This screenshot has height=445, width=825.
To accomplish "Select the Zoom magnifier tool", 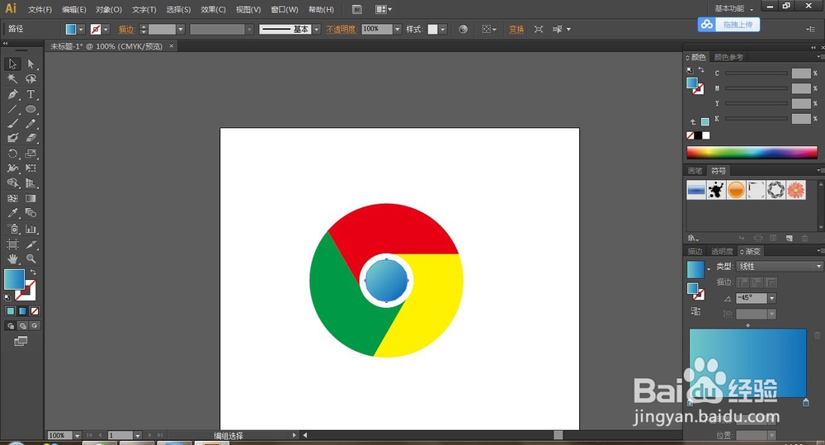I will pos(31,258).
